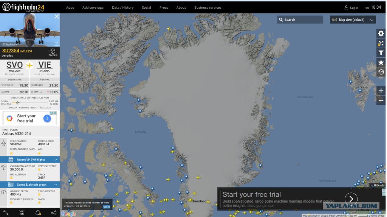This screenshot has height=217, width=387.
Task: Click the lock icon under GPS Altitude
Action: (x=11, y=177)
